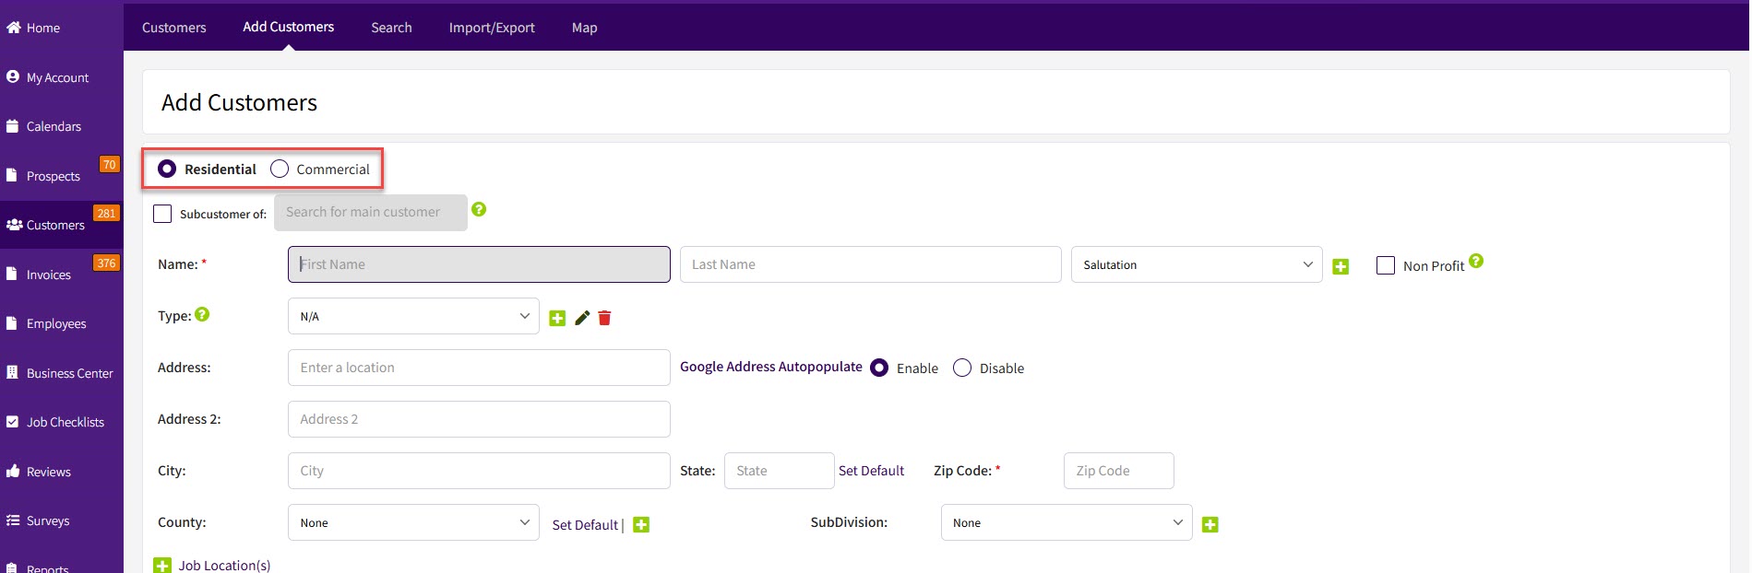Open Reports in sidebar
Image resolution: width=1752 pixels, height=573 pixels.
pyautogui.click(x=47, y=568)
